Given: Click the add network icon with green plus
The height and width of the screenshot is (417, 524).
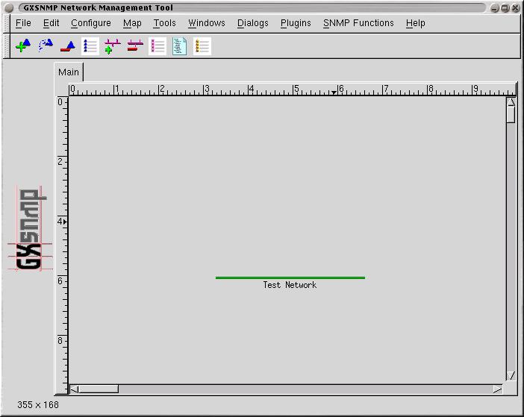Looking at the screenshot, I should click(113, 46).
